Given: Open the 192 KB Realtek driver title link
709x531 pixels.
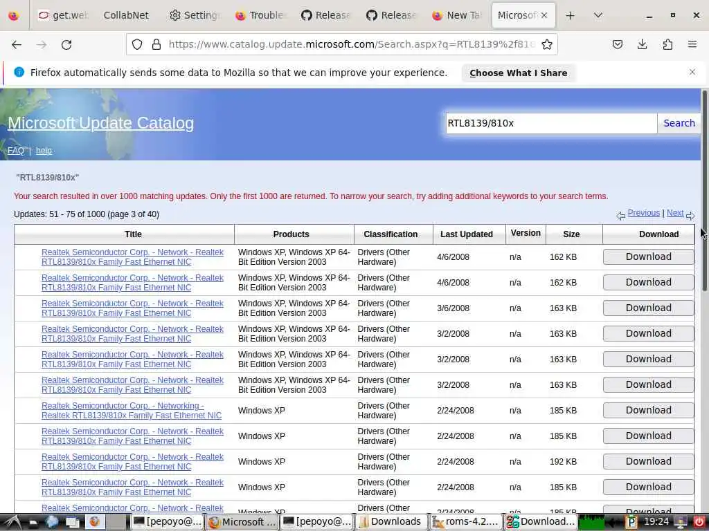Looking at the screenshot, I should (132, 461).
